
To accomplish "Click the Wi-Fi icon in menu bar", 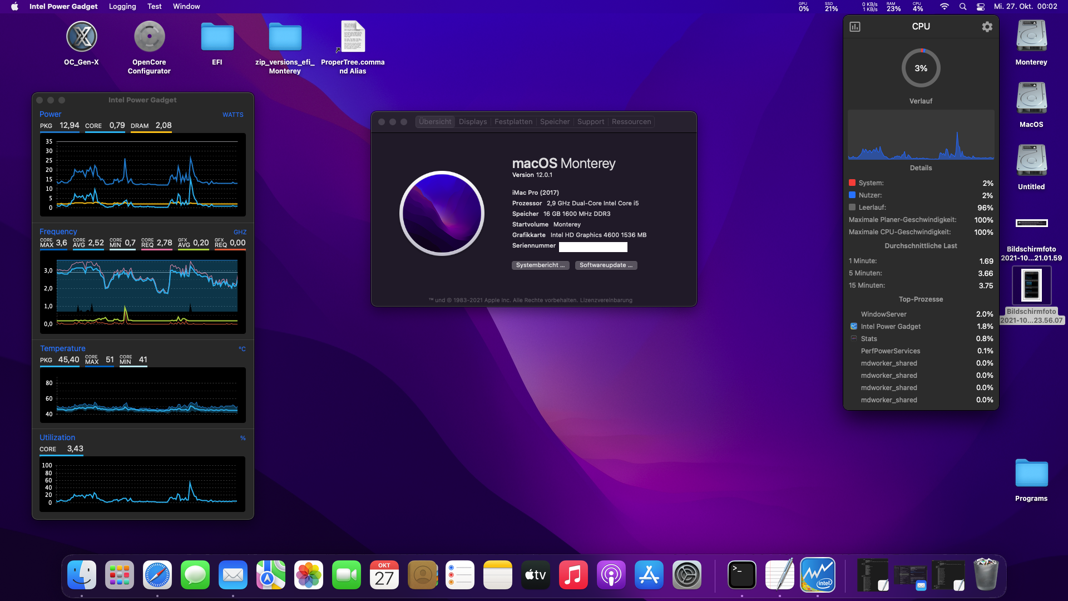I will pyautogui.click(x=944, y=7).
